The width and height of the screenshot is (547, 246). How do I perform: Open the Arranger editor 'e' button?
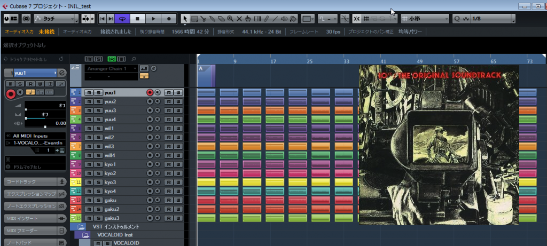click(x=153, y=68)
